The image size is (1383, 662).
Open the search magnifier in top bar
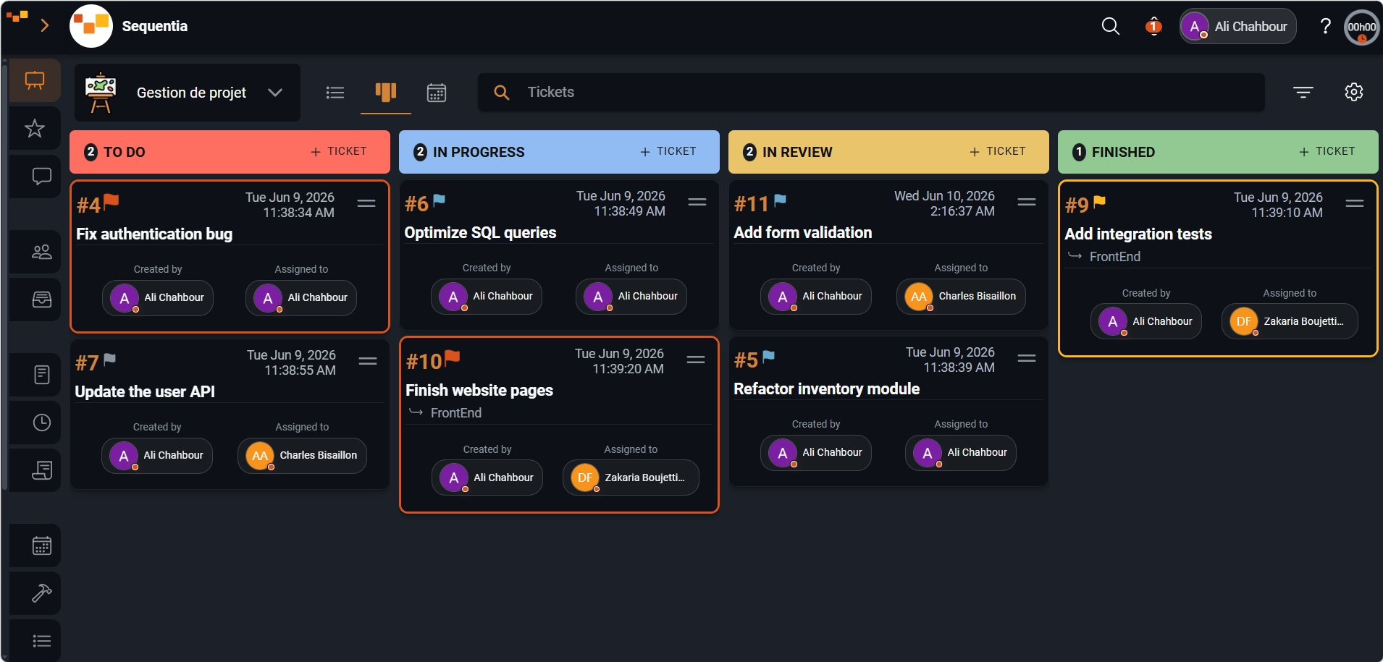point(1110,27)
